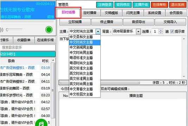Click the No column header
The image size is (188, 126).
[65, 96]
